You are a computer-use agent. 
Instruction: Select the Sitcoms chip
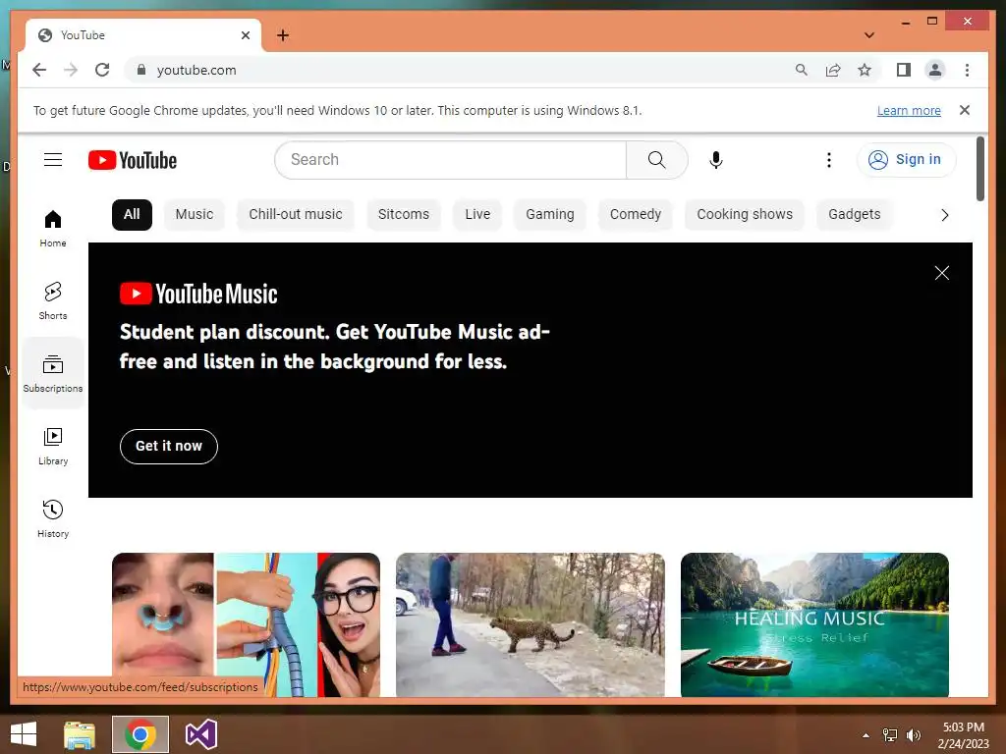click(404, 214)
